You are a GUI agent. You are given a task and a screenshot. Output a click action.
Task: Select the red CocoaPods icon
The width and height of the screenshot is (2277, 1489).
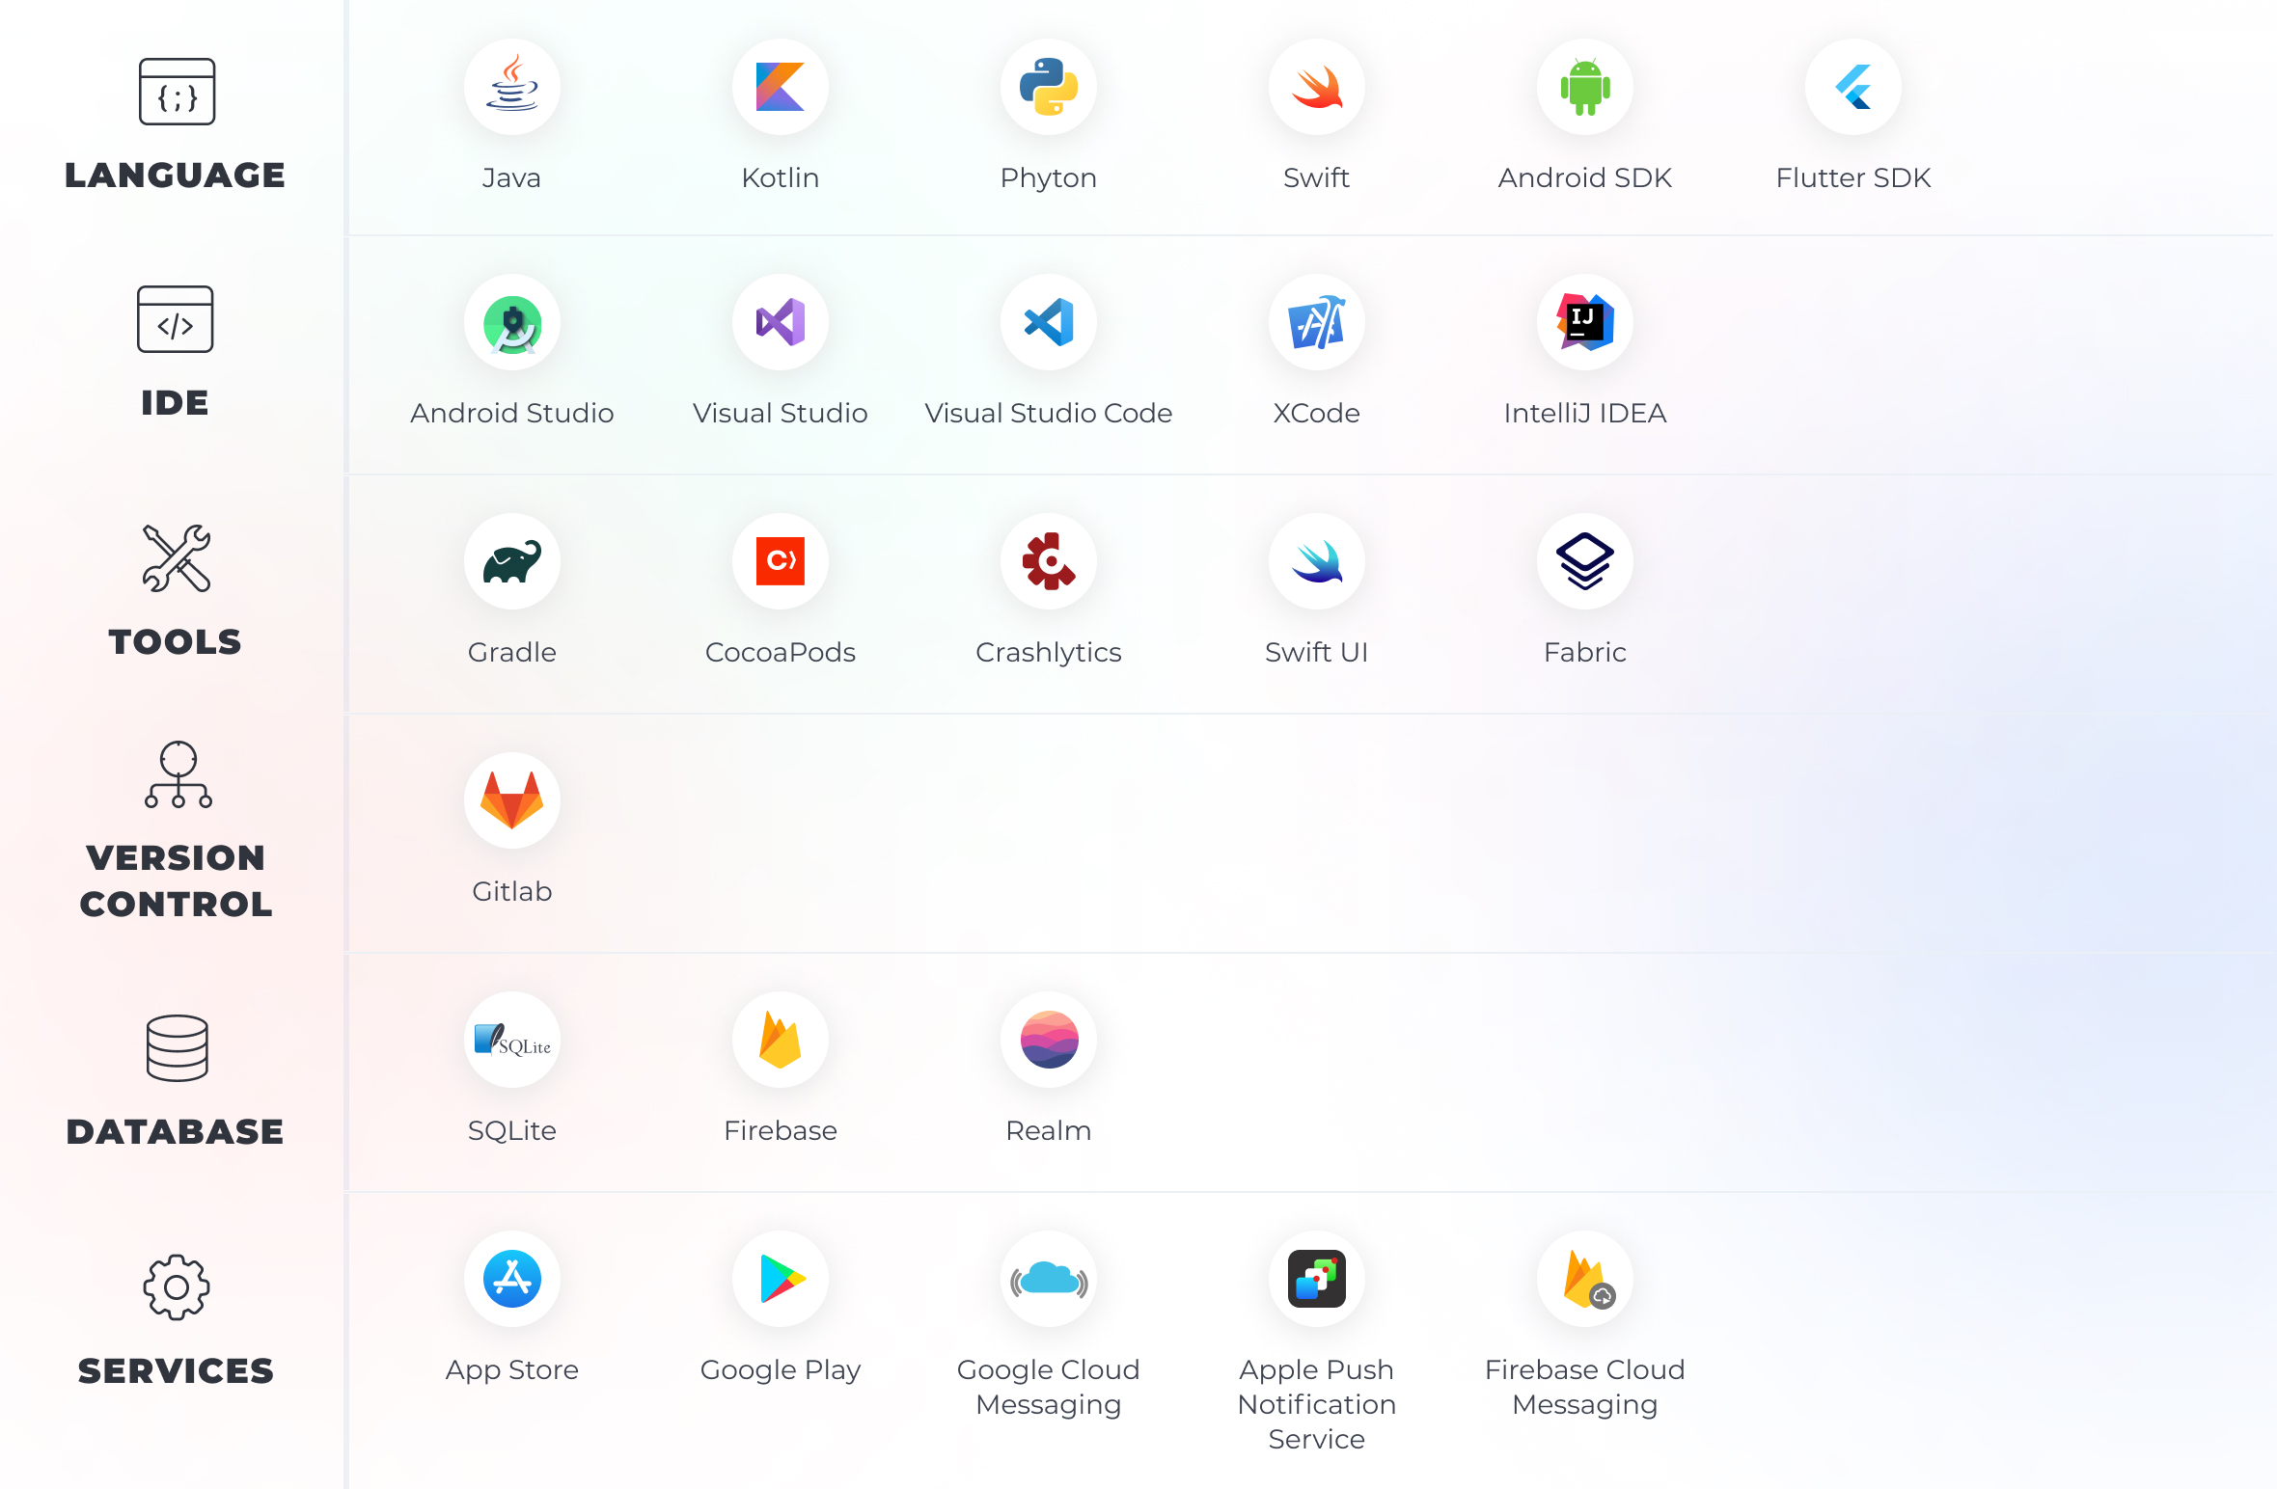coord(781,561)
